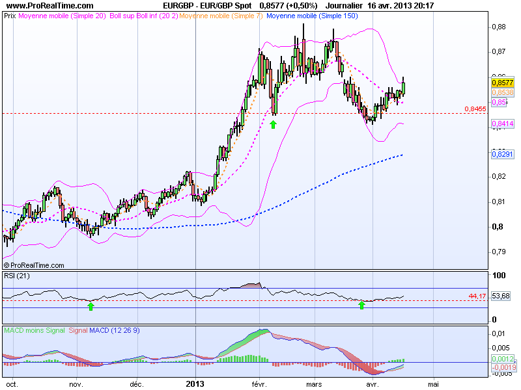This screenshot has width=521, height=390.
Task: Click the © ProRealTime.com copyright link
Action: pyautogui.click(x=34, y=266)
